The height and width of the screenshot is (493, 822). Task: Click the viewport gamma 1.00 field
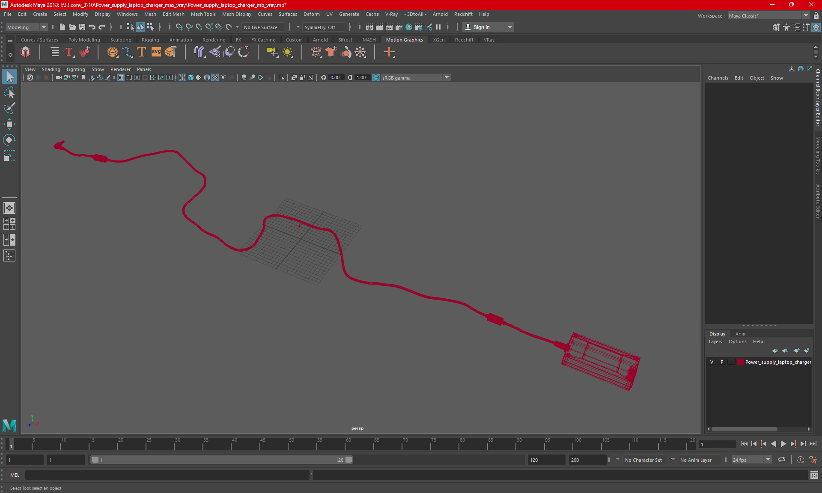[362, 77]
